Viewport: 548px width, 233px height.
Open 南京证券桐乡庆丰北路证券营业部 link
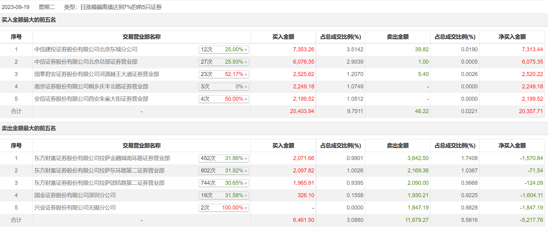(x=91, y=87)
